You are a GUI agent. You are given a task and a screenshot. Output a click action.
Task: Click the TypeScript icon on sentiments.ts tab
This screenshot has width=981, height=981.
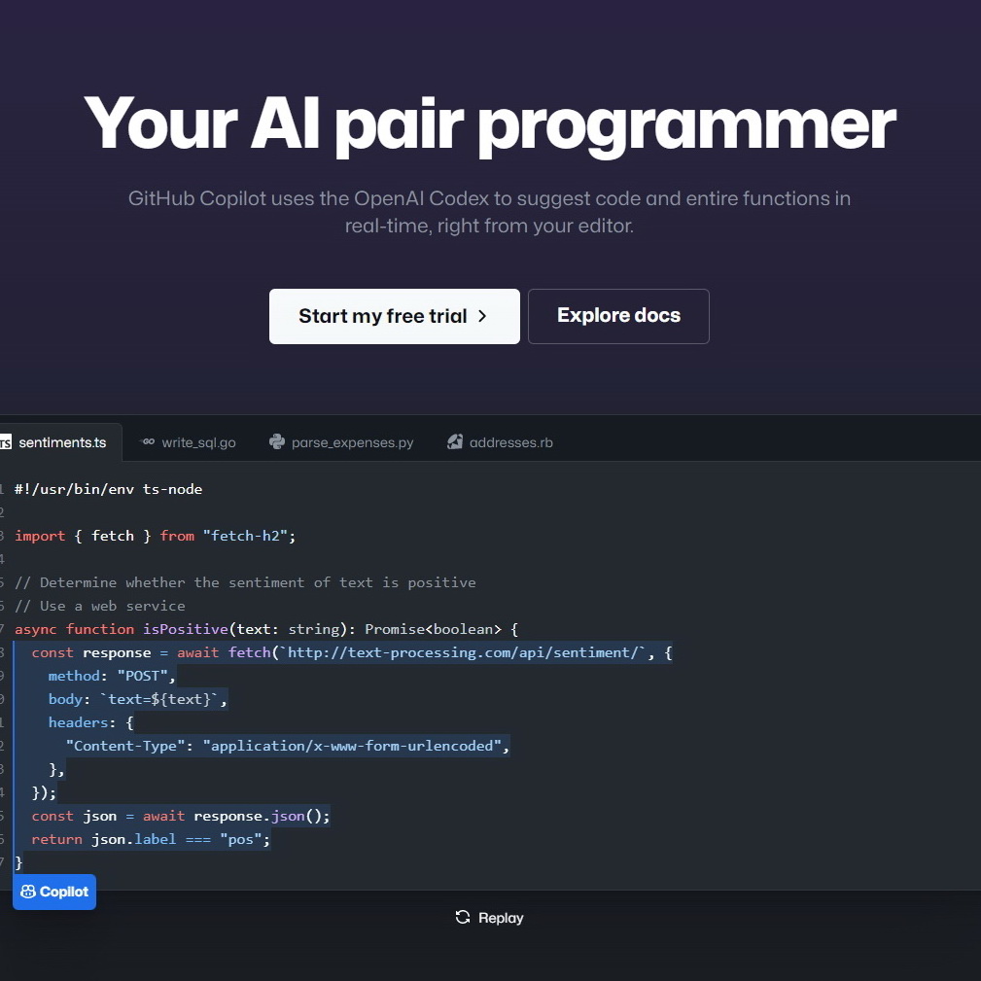[x=5, y=443]
